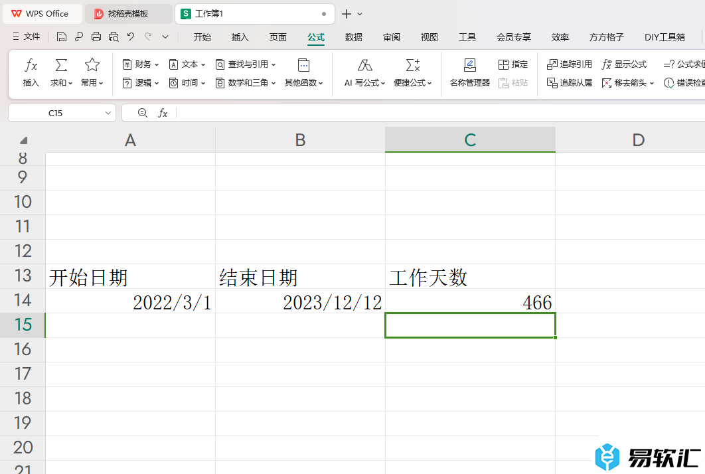The image size is (705, 474).
Task: Click the 指定 button
Action: click(513, 64)
